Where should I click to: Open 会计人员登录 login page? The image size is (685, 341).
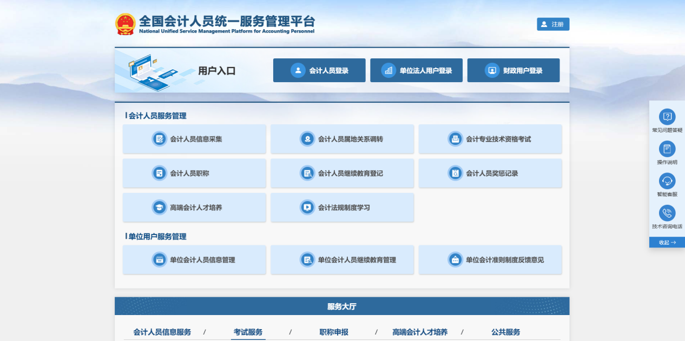[319, 70]
